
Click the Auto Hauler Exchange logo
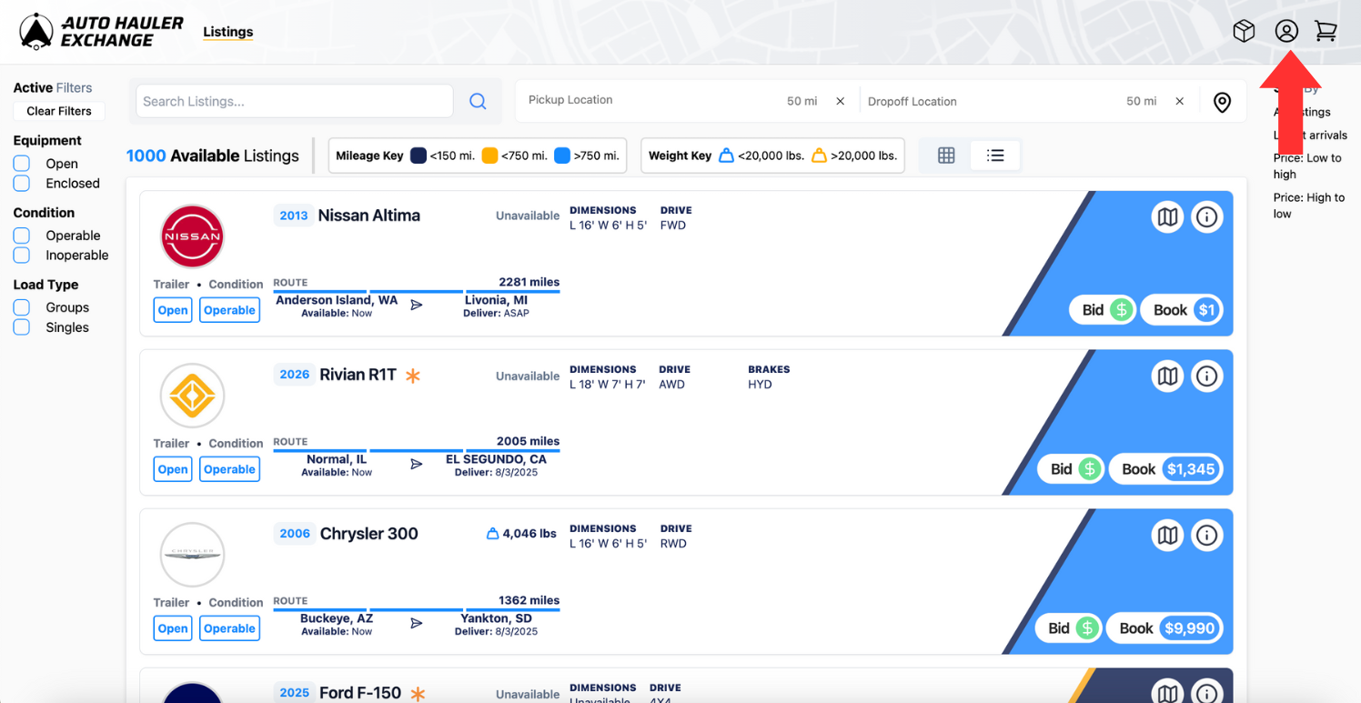click(101, 32)
